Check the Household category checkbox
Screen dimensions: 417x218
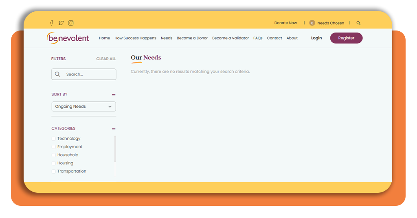[x=53, y=155]
